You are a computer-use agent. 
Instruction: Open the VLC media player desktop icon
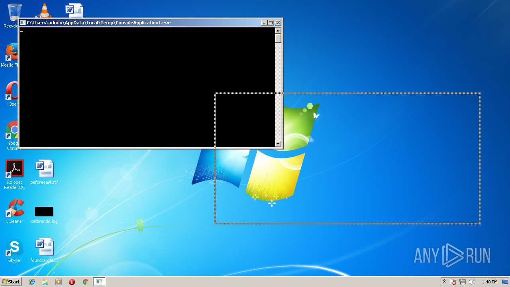pos(44,11)
